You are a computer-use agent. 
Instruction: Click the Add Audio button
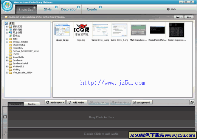click(77, 102)
